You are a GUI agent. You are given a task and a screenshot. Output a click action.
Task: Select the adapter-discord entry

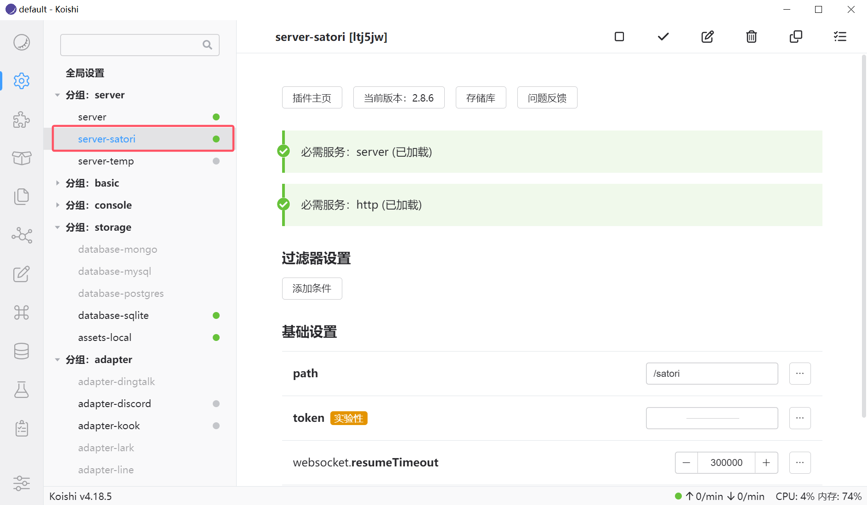[140, 404]
